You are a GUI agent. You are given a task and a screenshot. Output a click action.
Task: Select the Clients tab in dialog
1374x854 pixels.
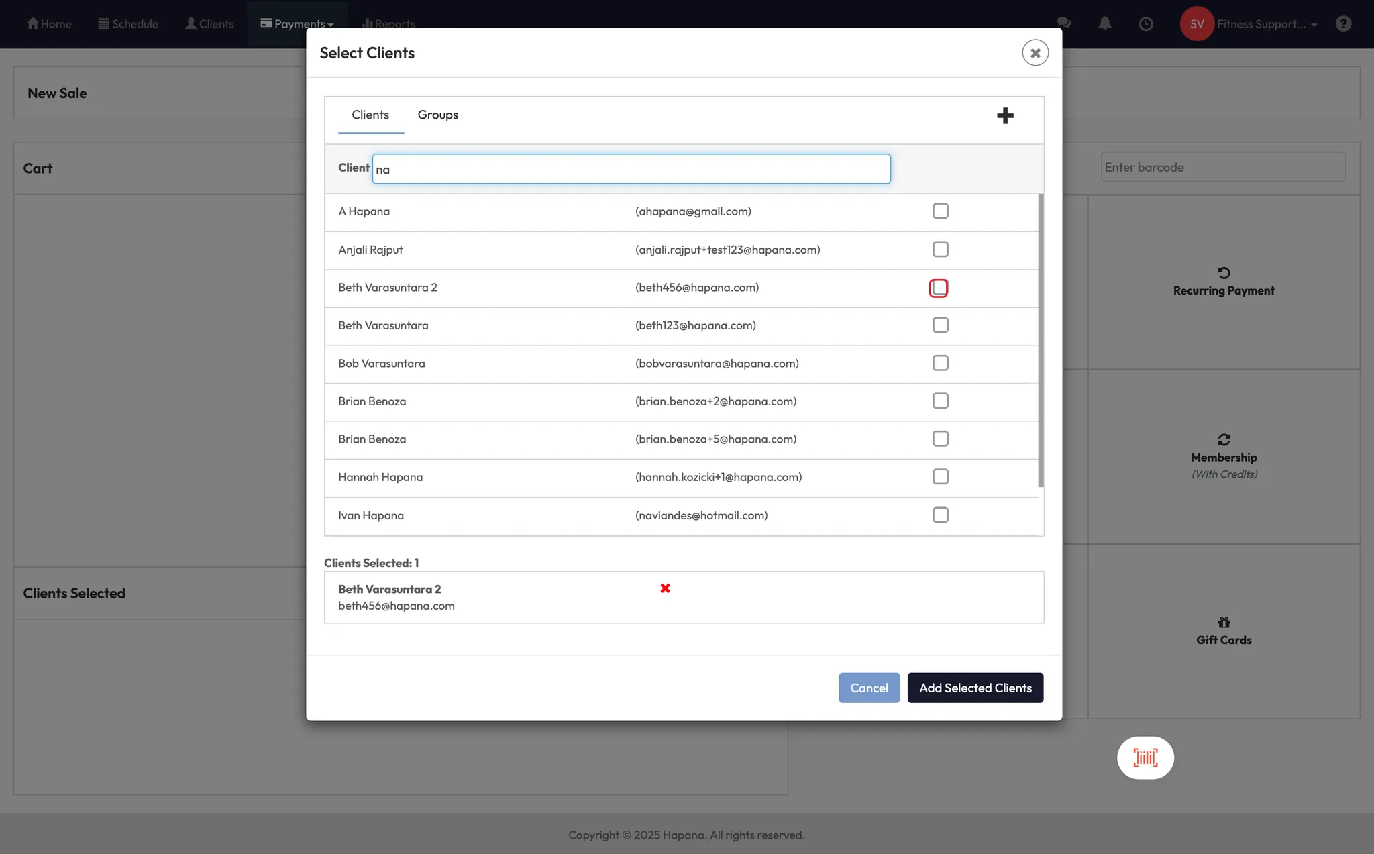(370, 115)
